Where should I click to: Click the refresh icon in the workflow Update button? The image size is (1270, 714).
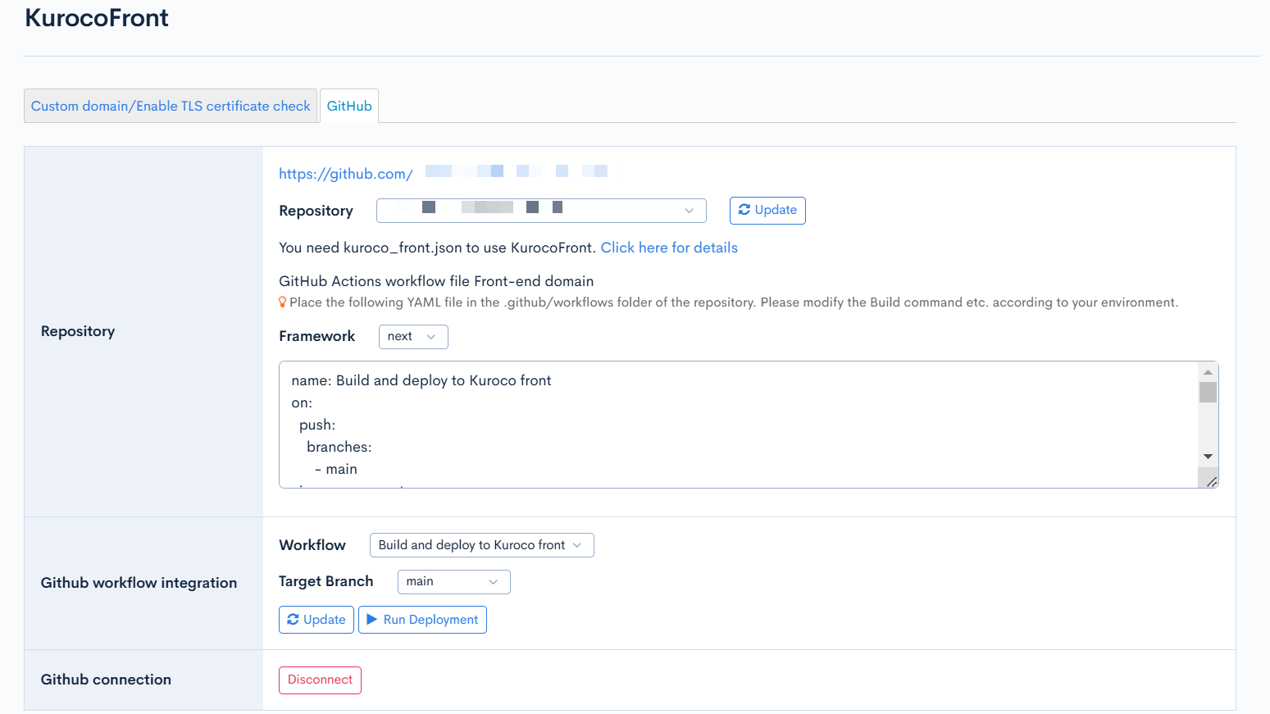(293, 620)
